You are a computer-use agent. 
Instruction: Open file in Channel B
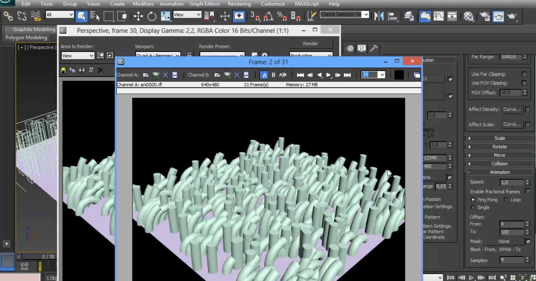click(x=218, y=75)
